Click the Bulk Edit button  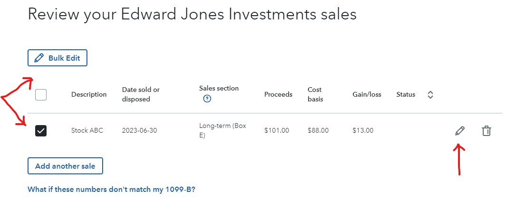click(57, 58)
